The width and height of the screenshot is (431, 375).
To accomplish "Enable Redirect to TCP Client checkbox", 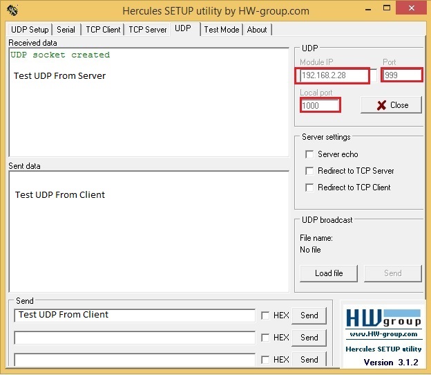I will (x=309, y=187).
